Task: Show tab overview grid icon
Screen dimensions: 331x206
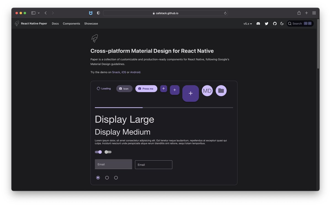Action: point(314,13)
